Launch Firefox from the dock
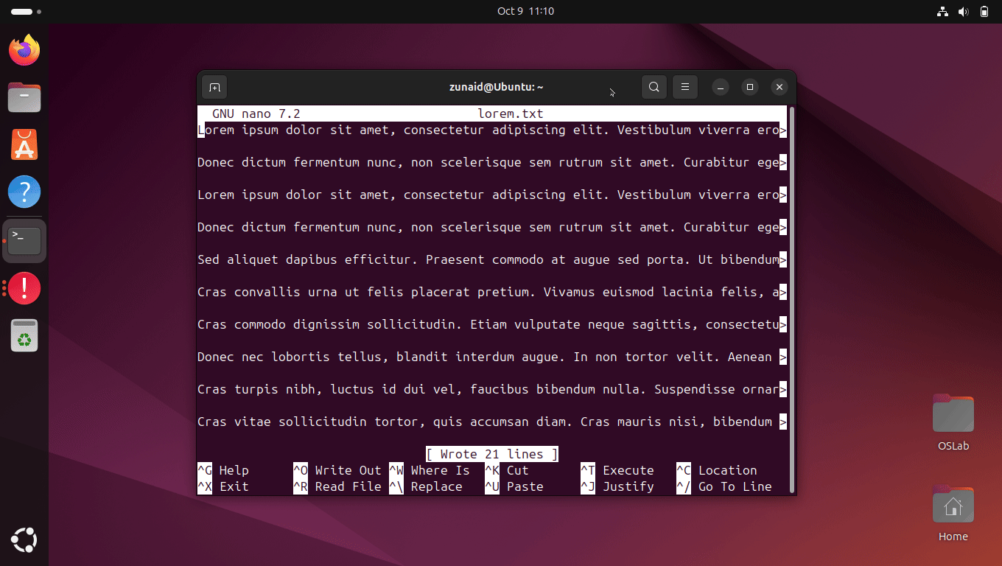 24,50
